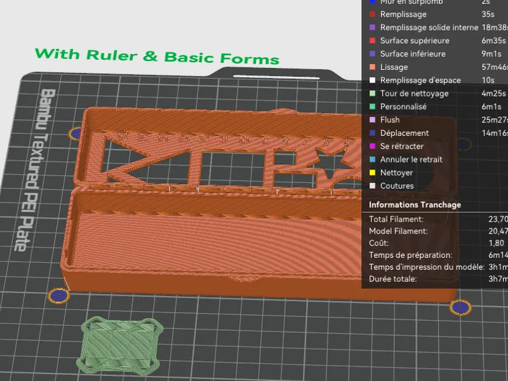Click the Coût label
Image resolution: width=508 pixels, height=381 pixels.
pyautogui.click(x=378, y=243)
